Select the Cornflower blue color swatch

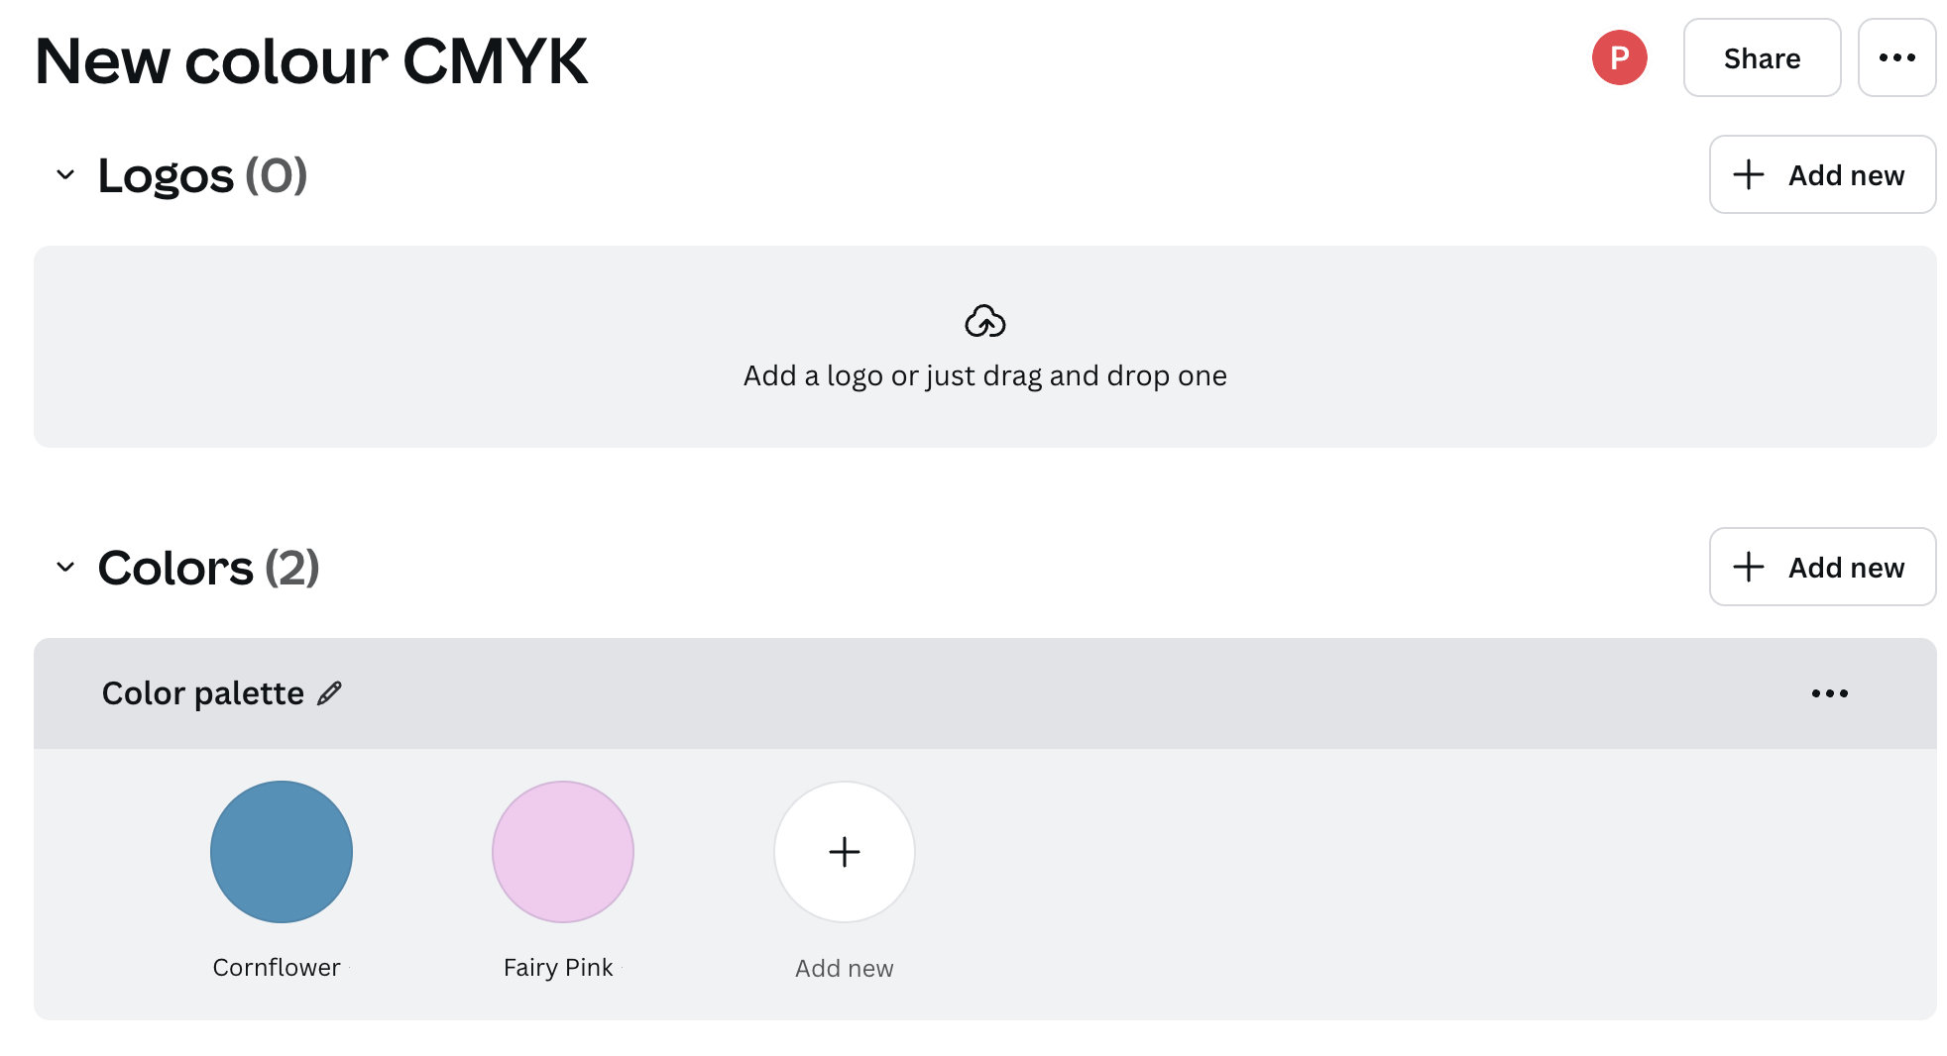282,852
